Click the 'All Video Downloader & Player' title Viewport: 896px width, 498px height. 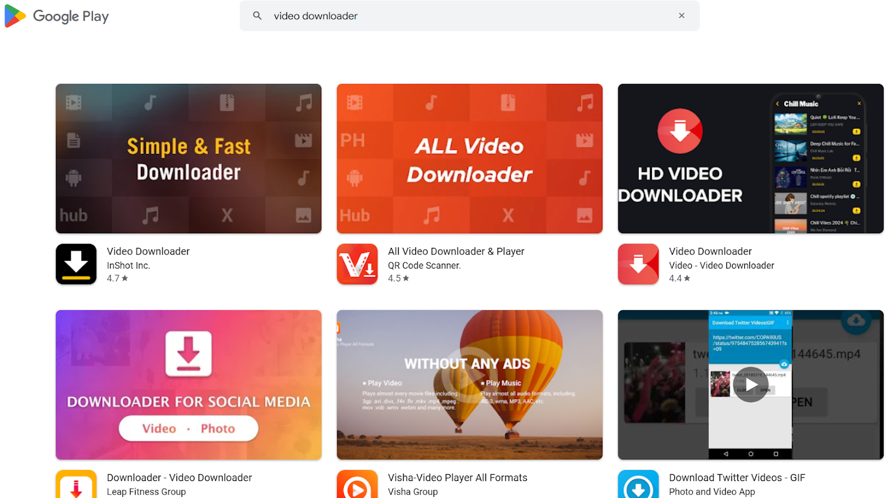coord(456,251)
